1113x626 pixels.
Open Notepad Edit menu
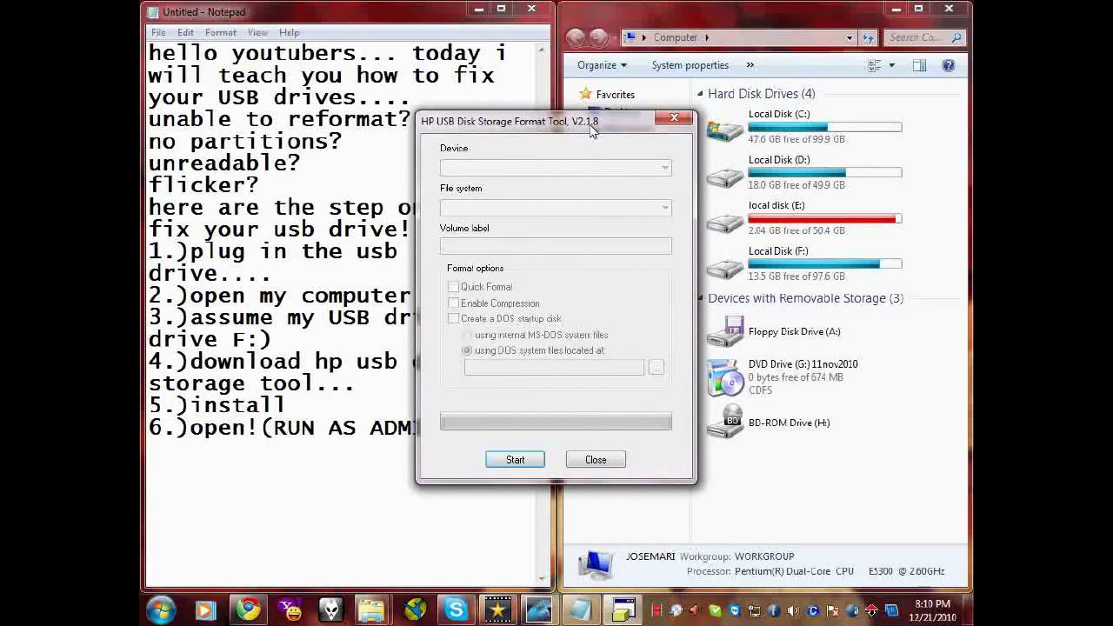185,32
